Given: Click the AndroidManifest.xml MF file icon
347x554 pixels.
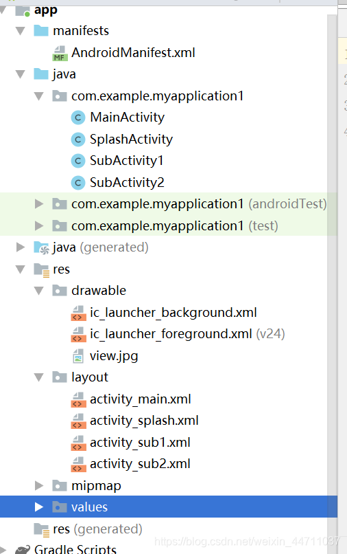Looking at the screenshot, I should coord(60,53).
